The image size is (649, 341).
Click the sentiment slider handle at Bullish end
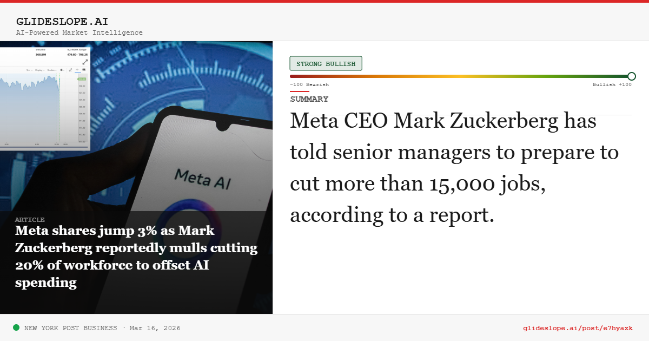coord(631,76)
